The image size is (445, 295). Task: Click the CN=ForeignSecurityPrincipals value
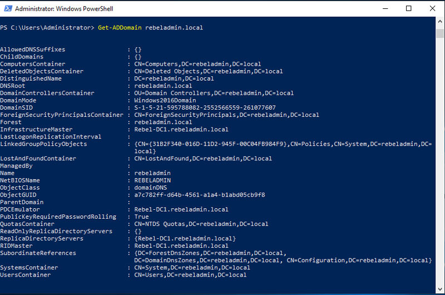pyautogui.click(x=226, y=115)
